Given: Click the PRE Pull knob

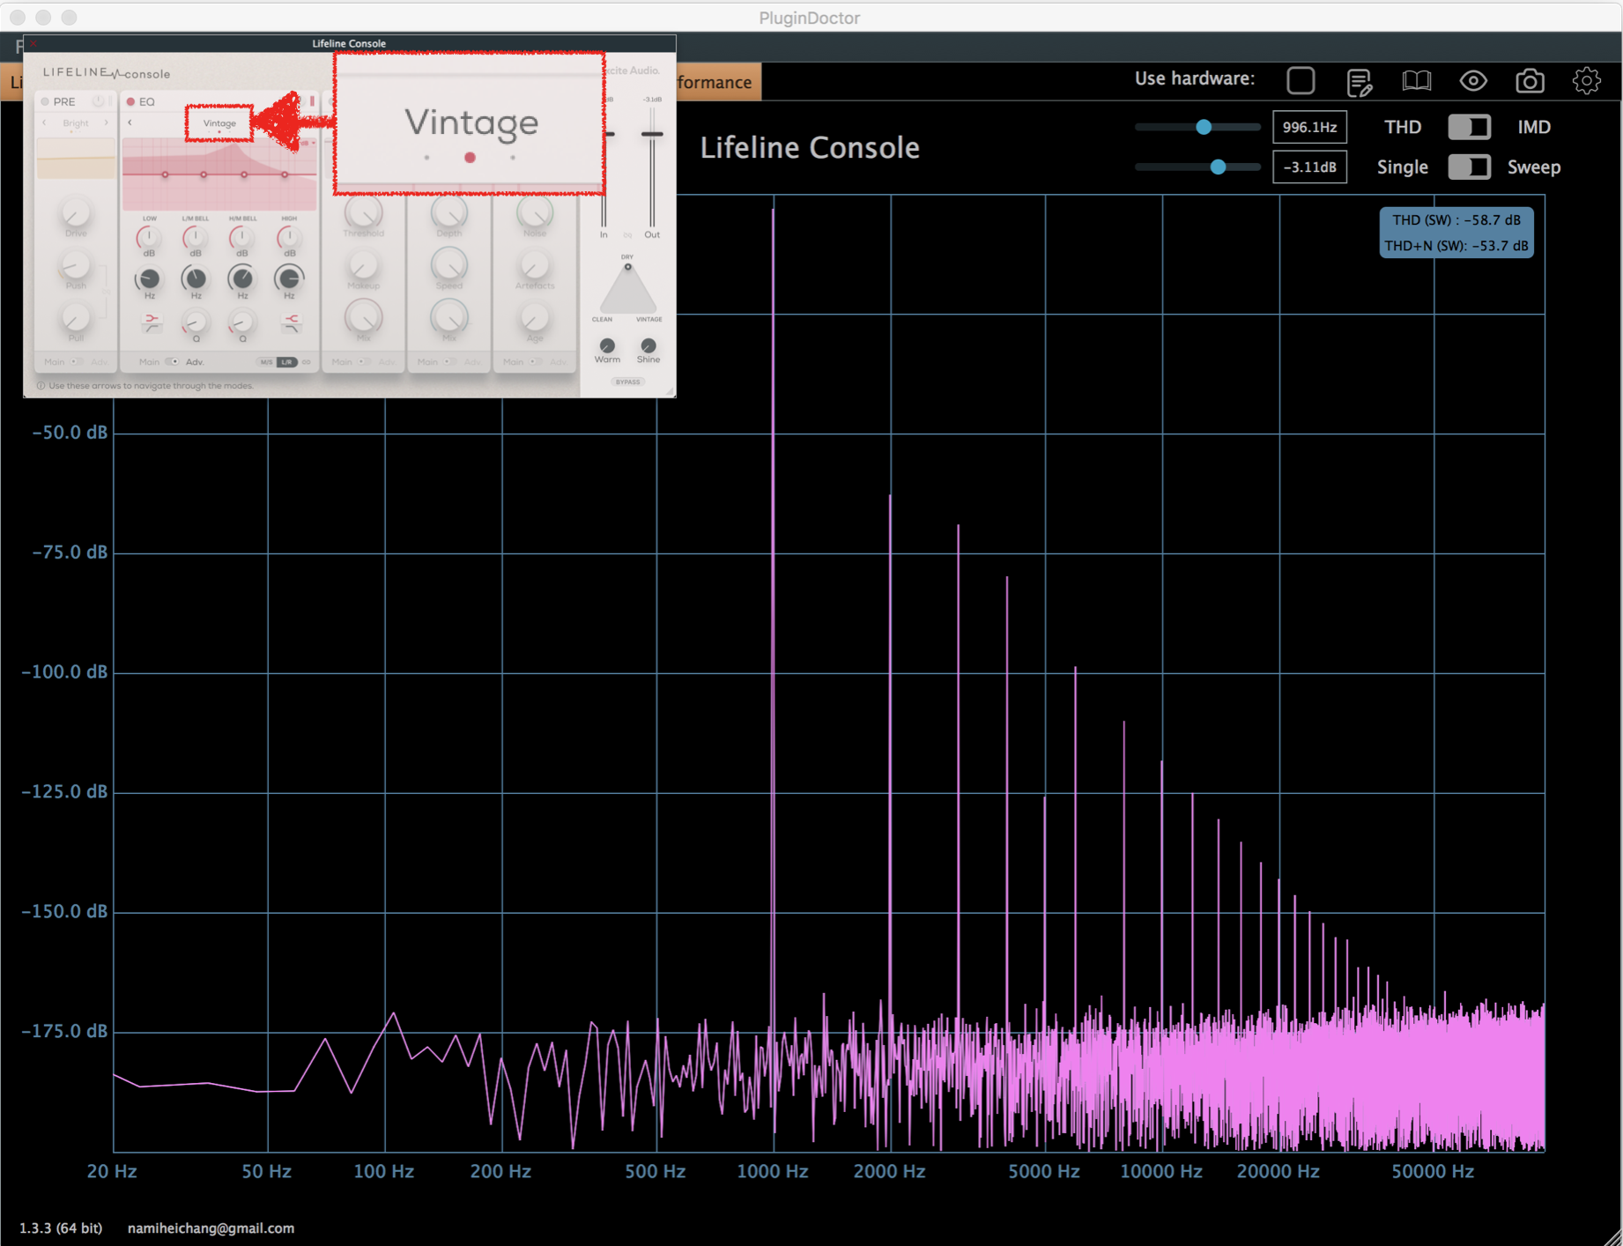Looking at the screenshot, I should pos(76,318).
